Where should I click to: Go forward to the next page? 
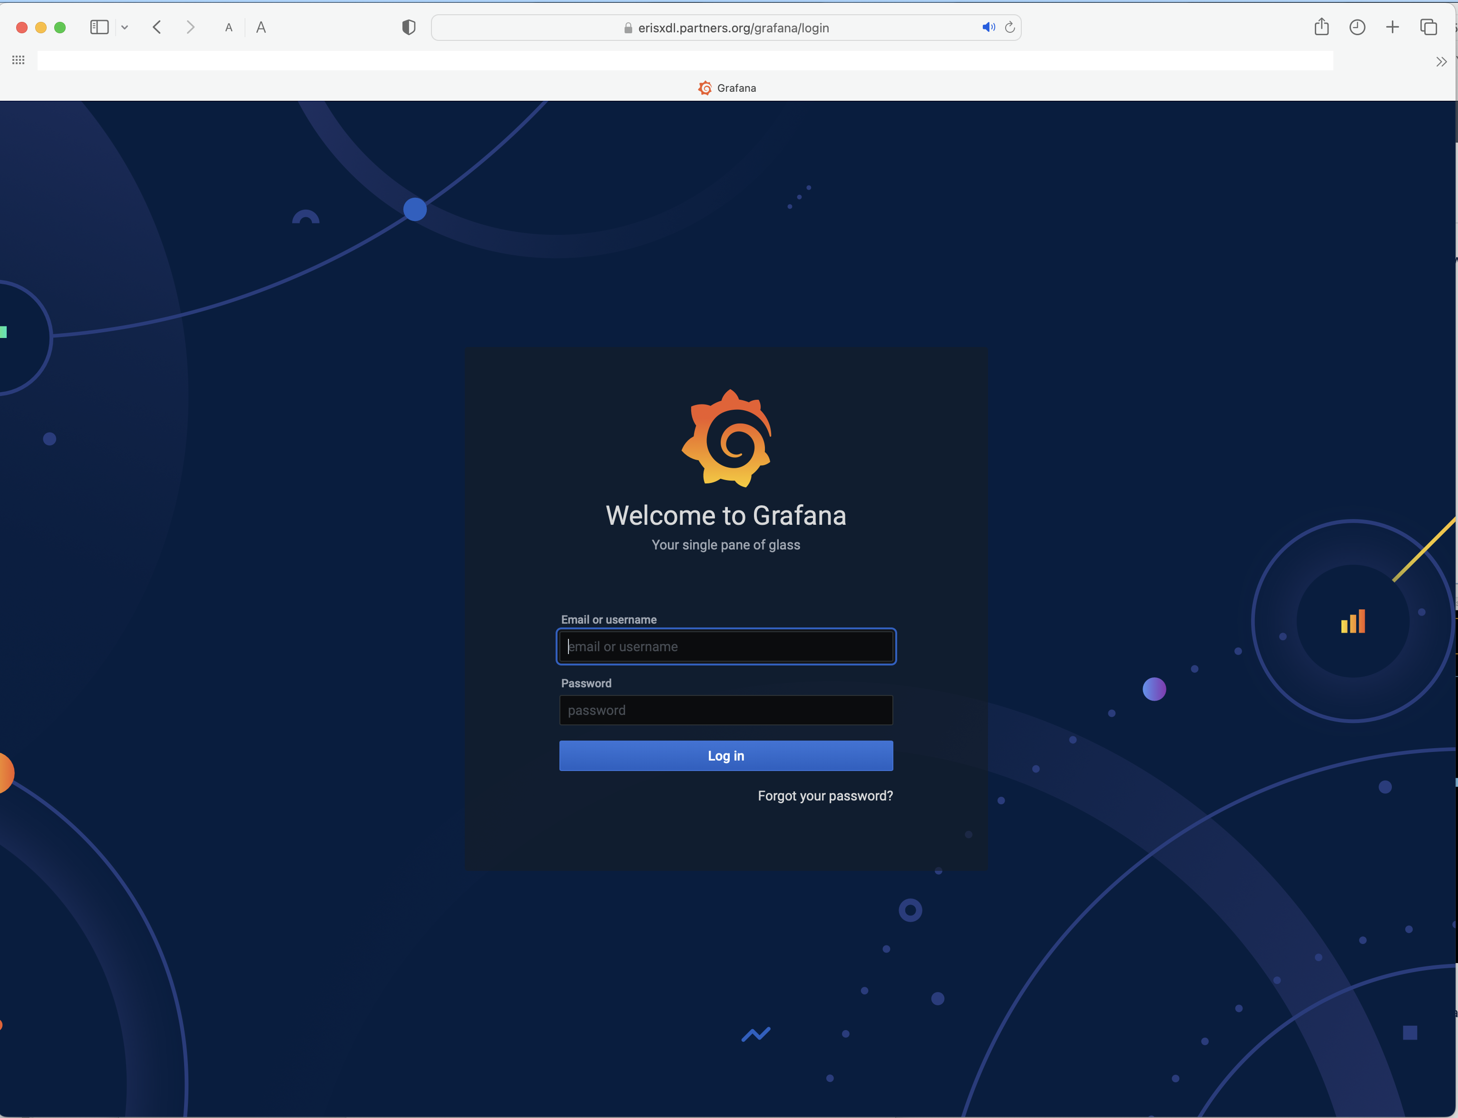[190, 27]
